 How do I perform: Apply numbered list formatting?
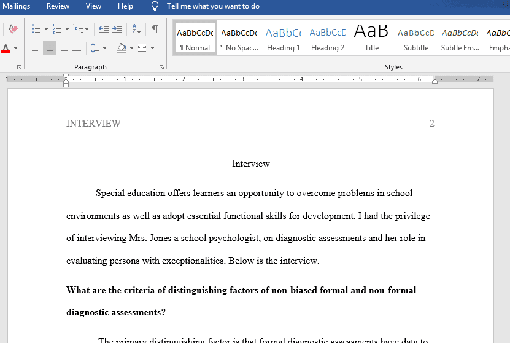[x=57, y=29]
